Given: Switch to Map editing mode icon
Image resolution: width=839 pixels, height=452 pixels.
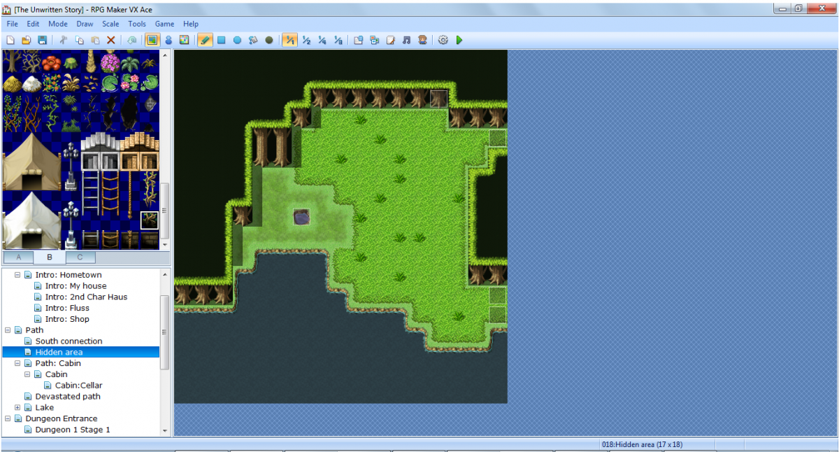Looking at the screenshot, I should click(x=152, y=40).
